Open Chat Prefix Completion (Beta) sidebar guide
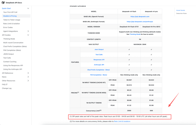196x125 pixels. coord(15,46)
